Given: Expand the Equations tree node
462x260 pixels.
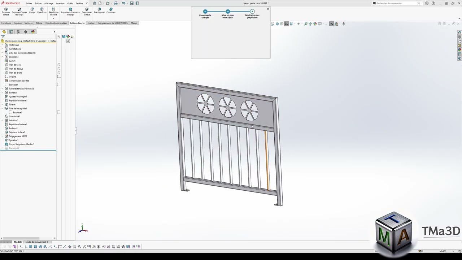Looking at the screenshot, I should (2, 57).
